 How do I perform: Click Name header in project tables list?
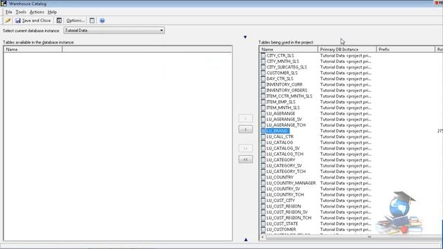pos(289,49)
